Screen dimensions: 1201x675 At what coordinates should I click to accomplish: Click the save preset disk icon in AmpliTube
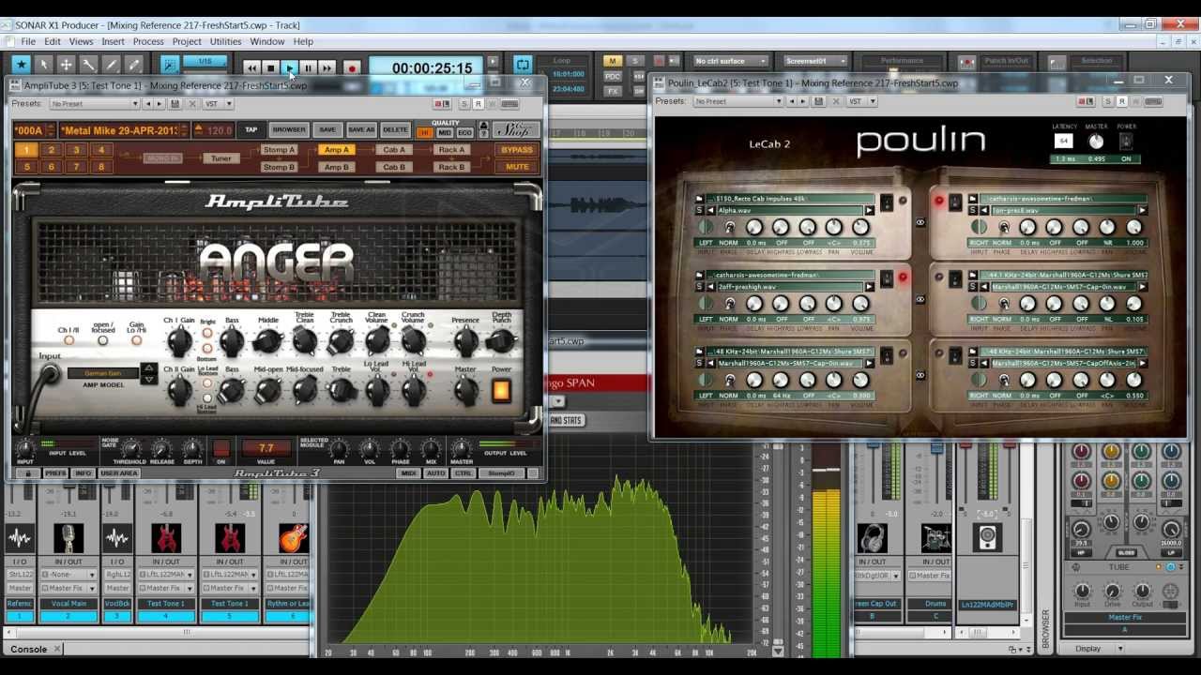pyautogui.click(x=175, y=104)
